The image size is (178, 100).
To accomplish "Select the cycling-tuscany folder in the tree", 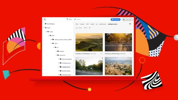I will (x=66, y=67).
